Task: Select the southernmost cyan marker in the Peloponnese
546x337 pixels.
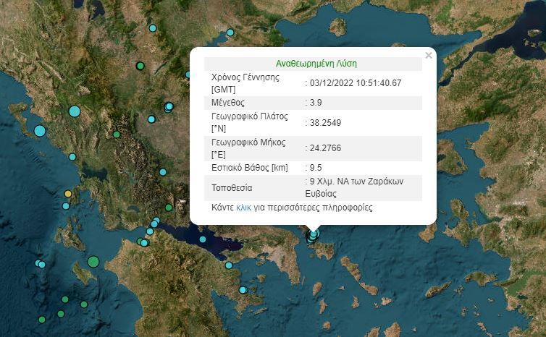Action: [243, 290]
